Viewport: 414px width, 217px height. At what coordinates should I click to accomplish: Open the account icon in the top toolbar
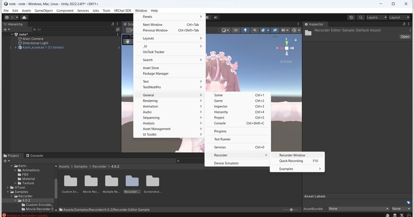click(7, 18)
